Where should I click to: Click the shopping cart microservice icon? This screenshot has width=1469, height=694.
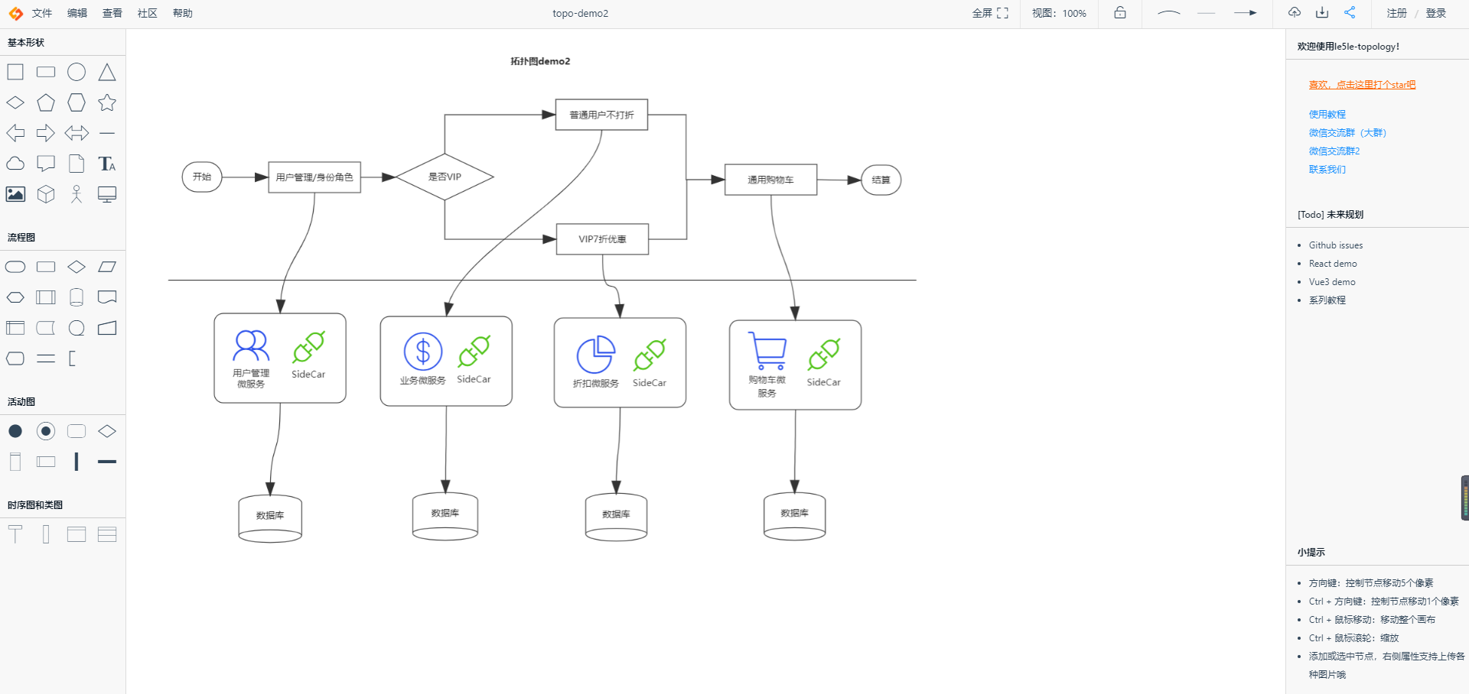click(x=767, y=351)
